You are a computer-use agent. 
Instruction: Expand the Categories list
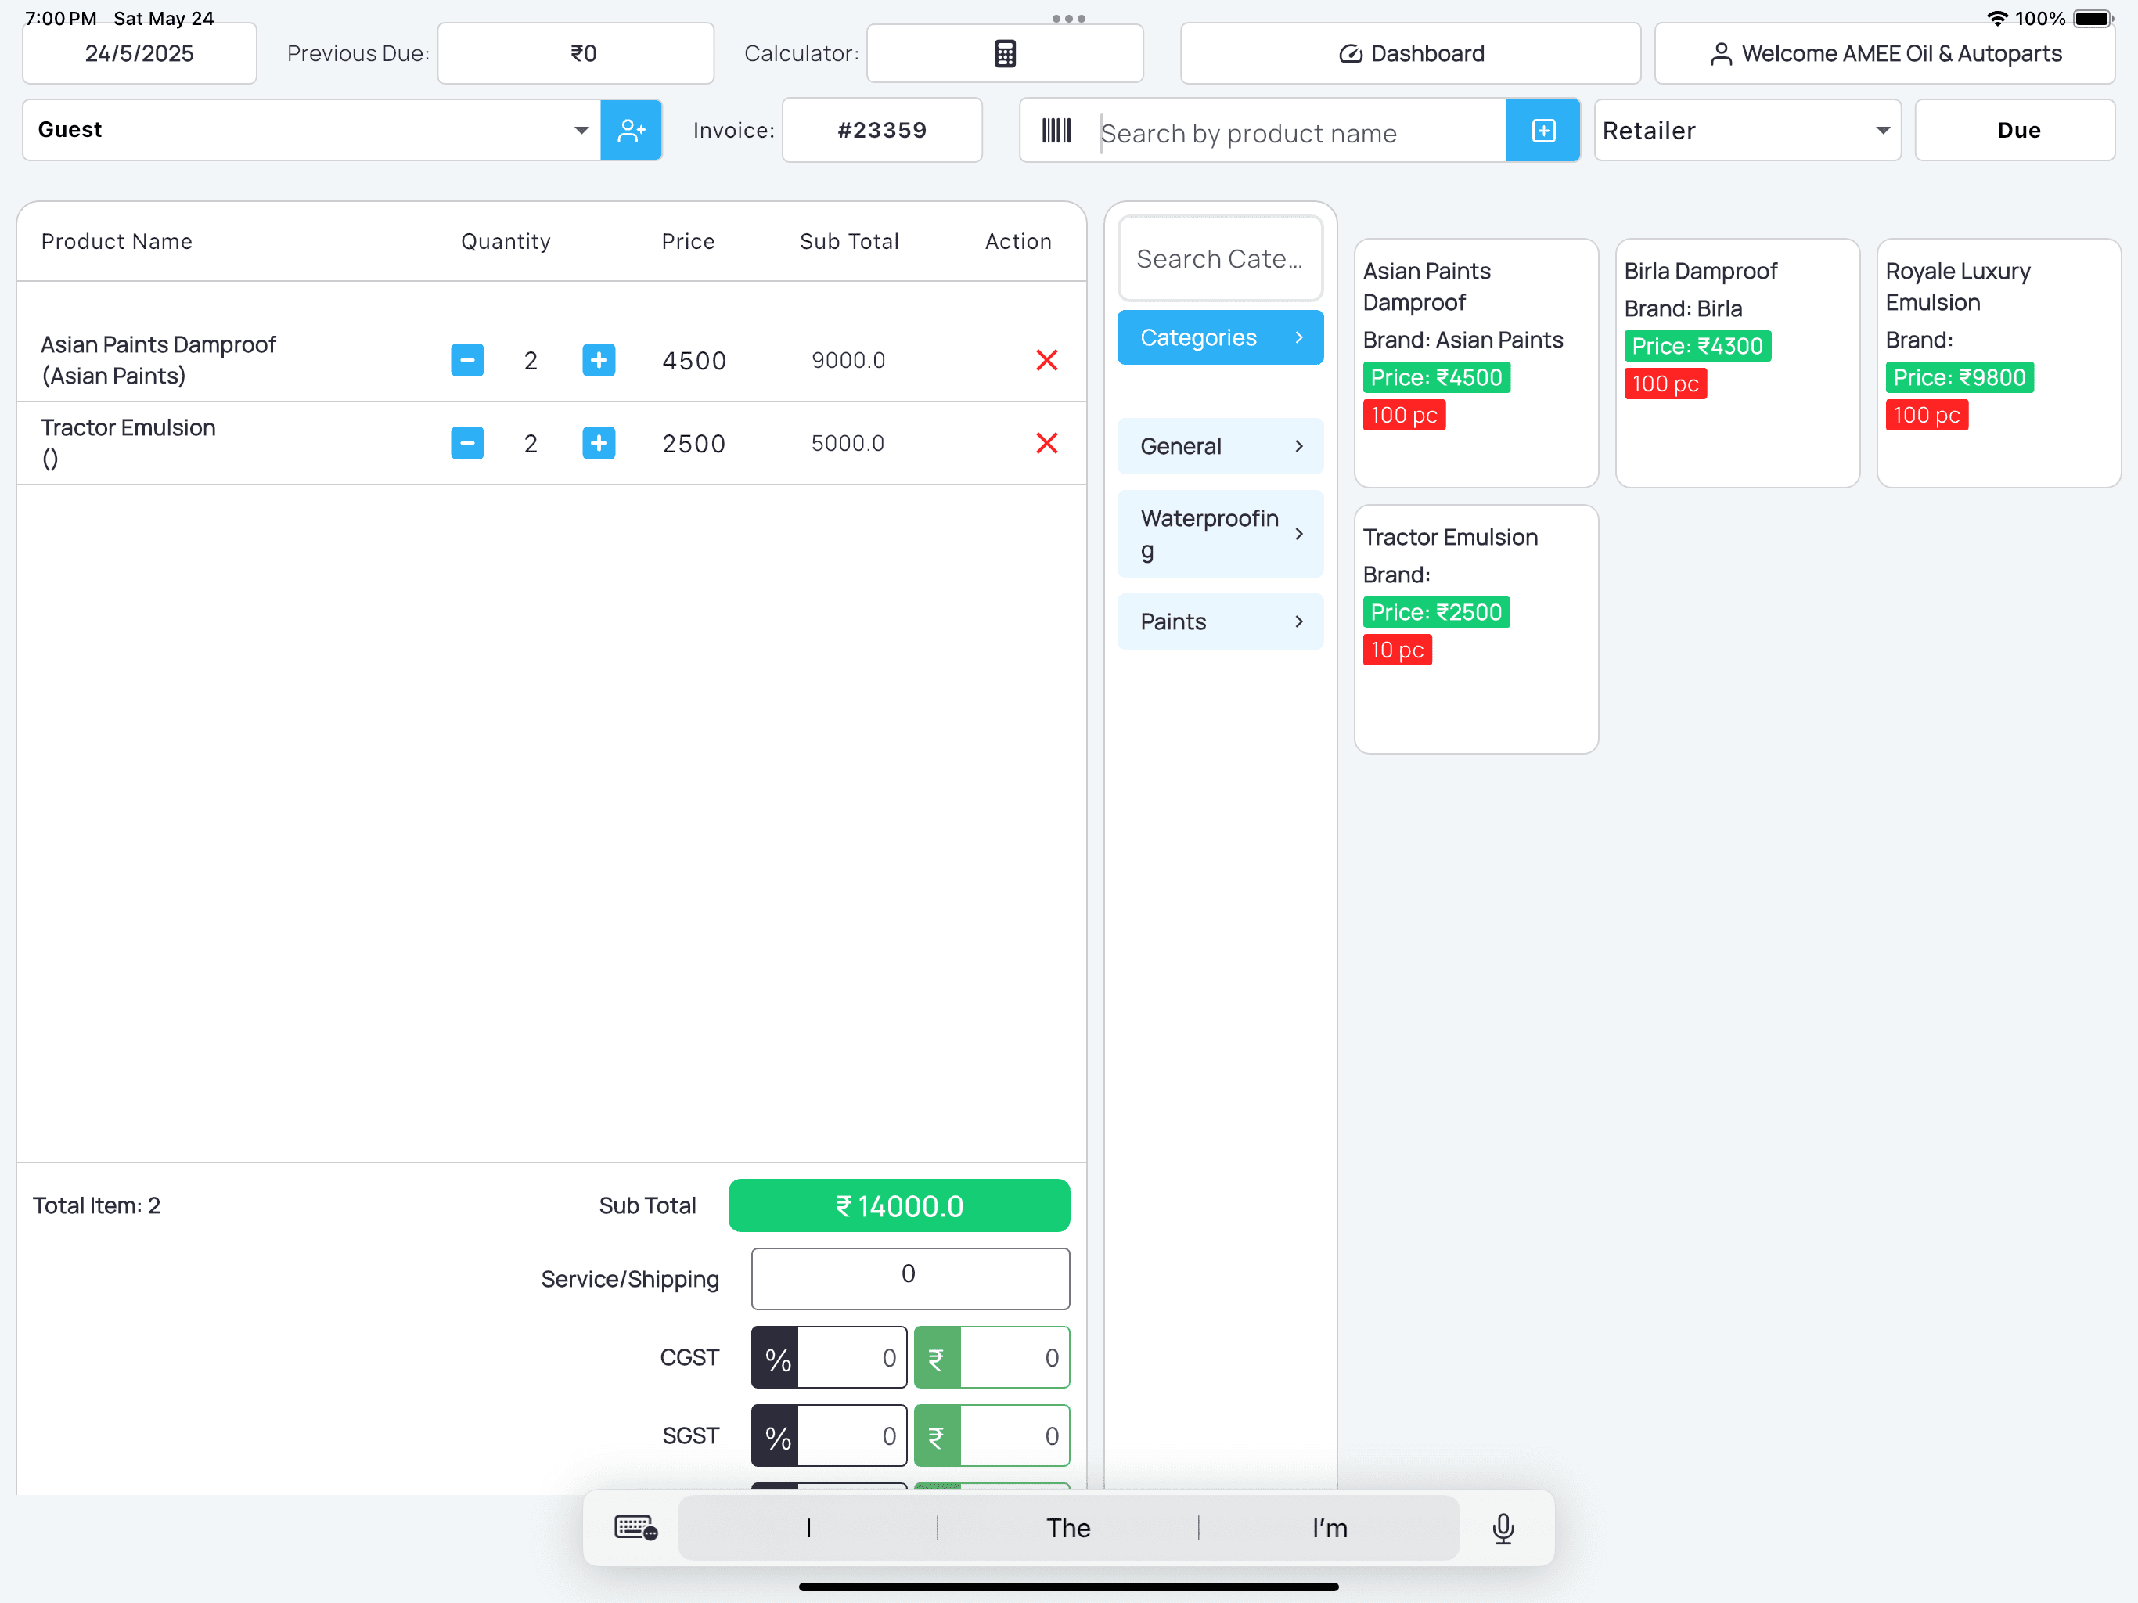(1220, 337)
